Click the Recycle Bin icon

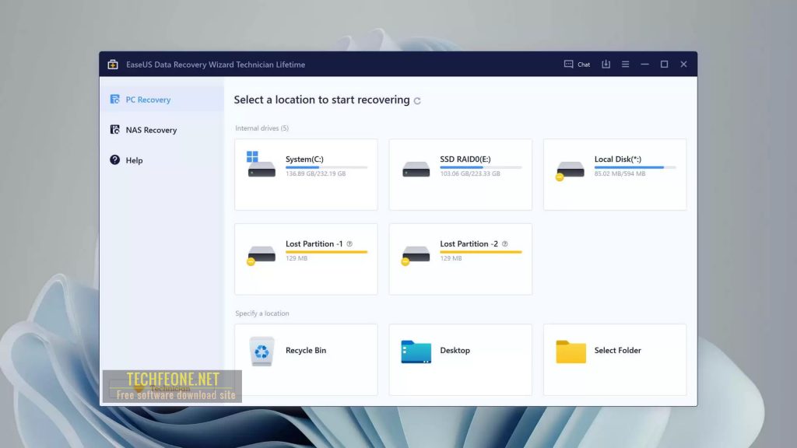coord(262,351)
